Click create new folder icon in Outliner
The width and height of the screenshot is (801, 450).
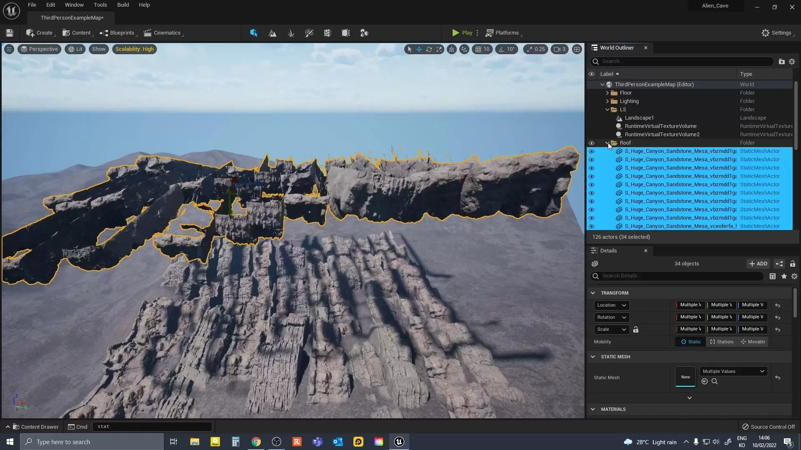coord(781,62)
